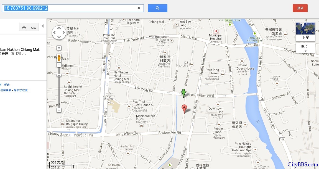Screen dimensions: 319x169
Task: Click route 106 shield near Osthaphan Rd
Action: click(261, 99)
